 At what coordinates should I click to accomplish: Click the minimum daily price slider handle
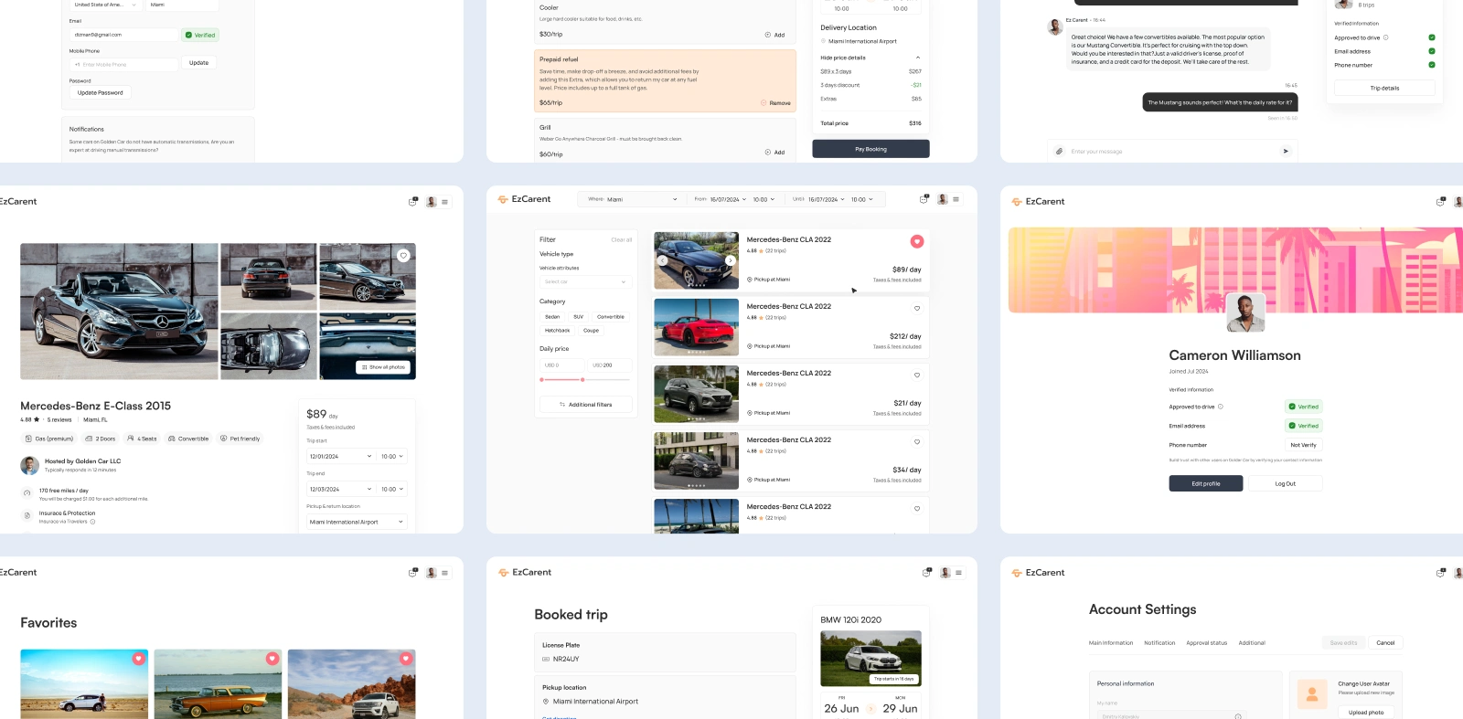pyautogui.click(x=541, y=379)
